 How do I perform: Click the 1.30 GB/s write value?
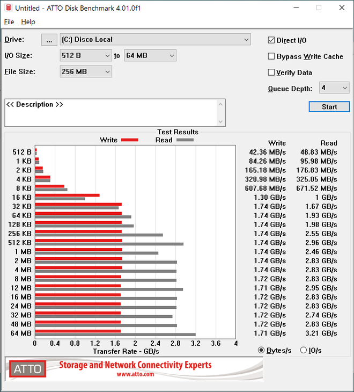(270, 198)
